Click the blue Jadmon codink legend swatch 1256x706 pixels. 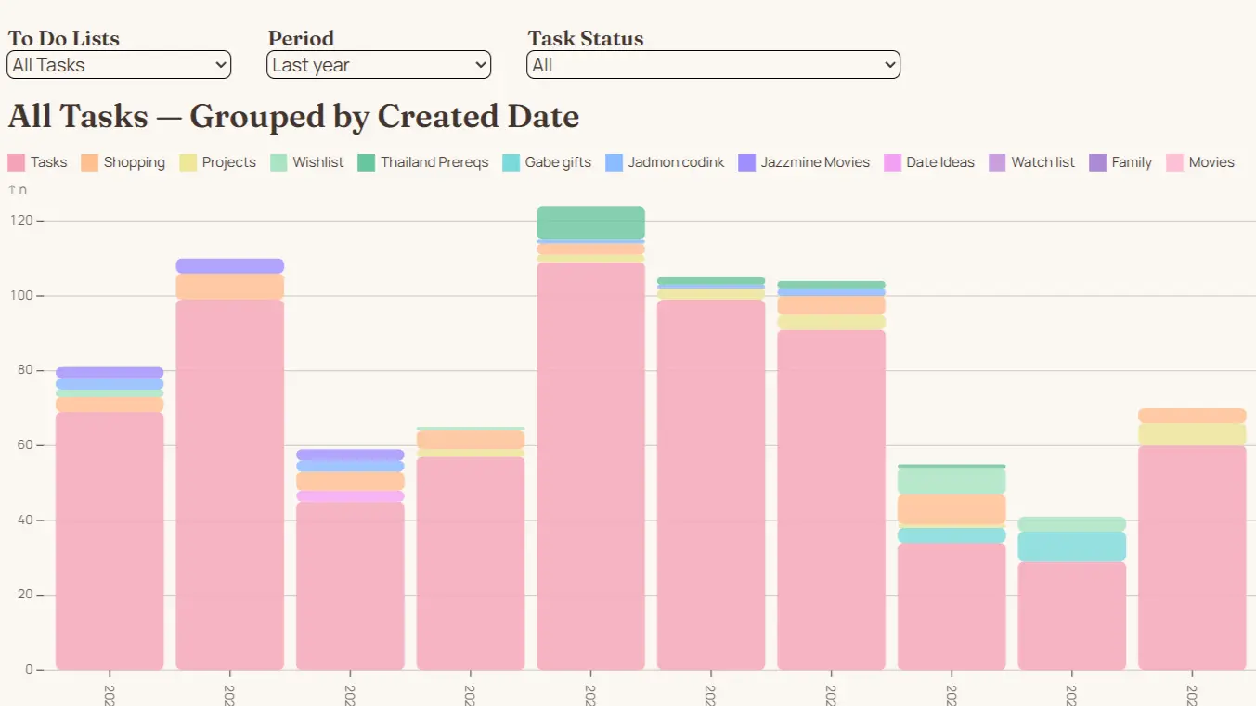[614, 162]
